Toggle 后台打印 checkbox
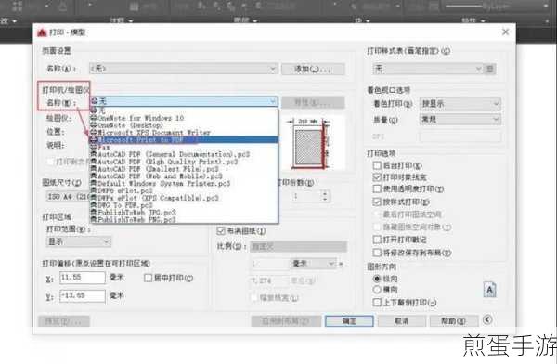Image resolution: width=557 pixels, height=364 pixels. click(x=377, y=165)
